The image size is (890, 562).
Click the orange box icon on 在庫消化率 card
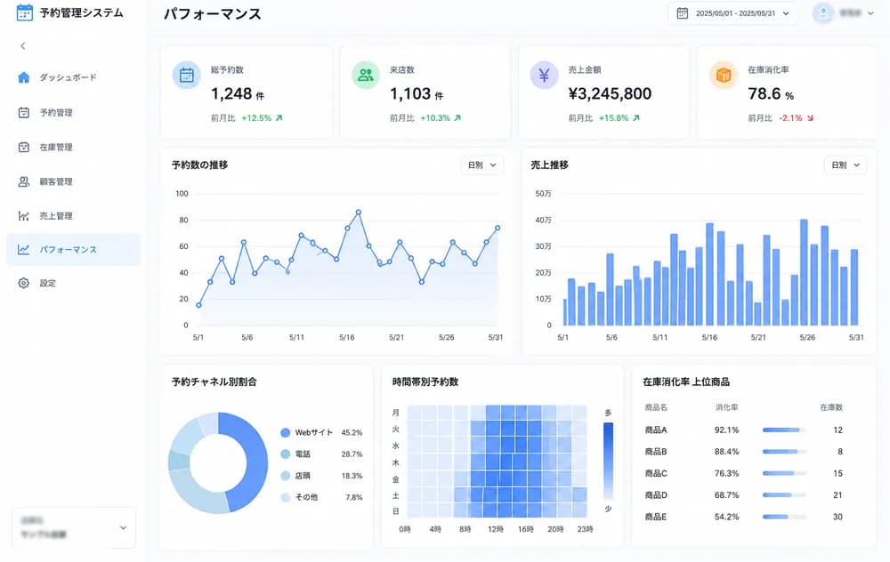pyautogui.click(x=723, y=76)
